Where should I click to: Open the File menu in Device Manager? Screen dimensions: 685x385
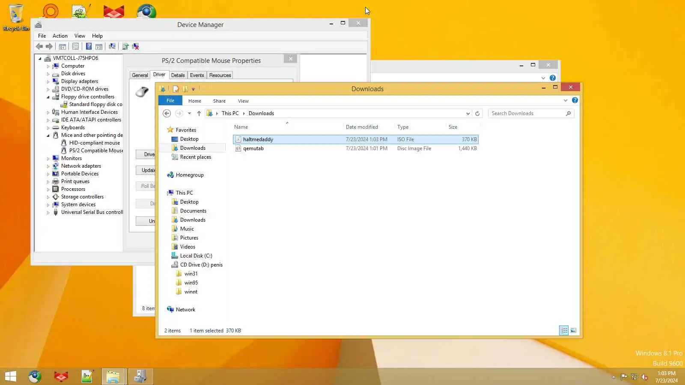tap(42, 36)
